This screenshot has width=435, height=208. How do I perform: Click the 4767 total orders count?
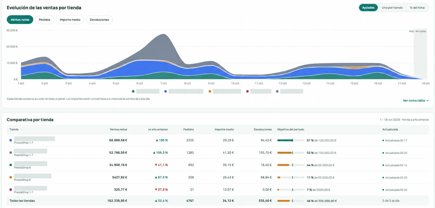coord(190,200)
